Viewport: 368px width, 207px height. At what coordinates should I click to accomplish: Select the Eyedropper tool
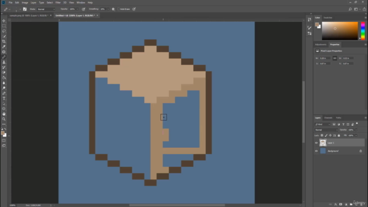[x=4, y=47]
